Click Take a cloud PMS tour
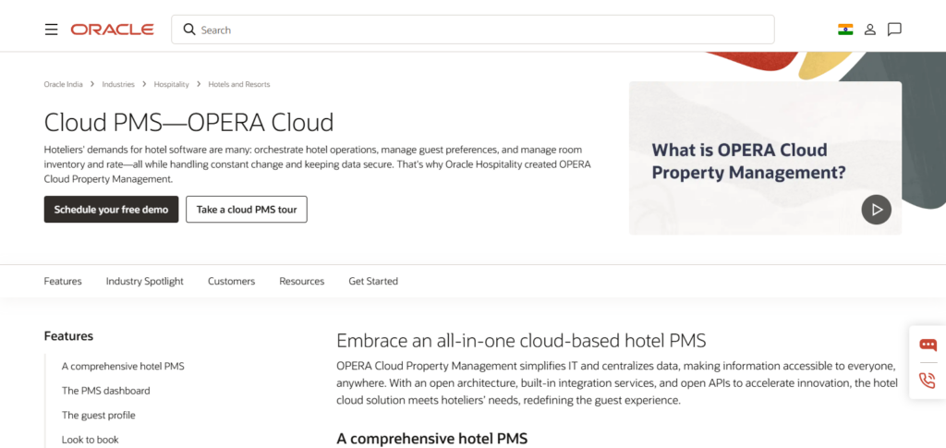Screen dimensions: 946x448 [246, 210]
